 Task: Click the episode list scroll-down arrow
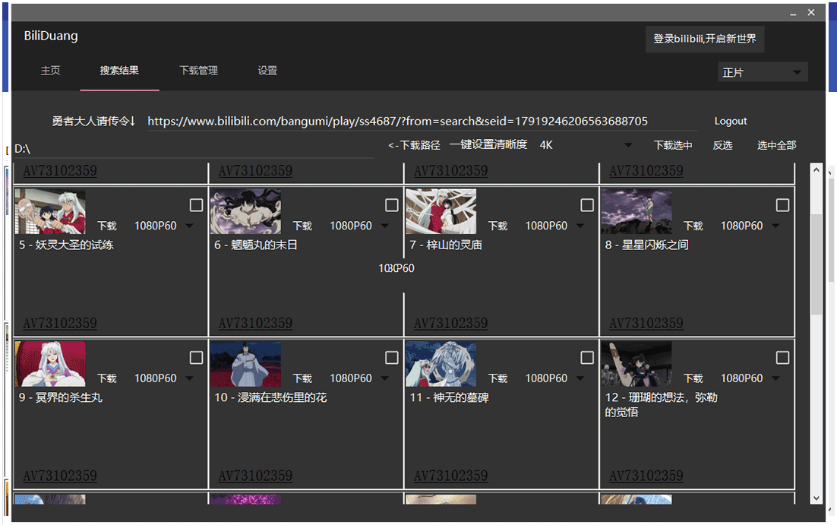click(x=816, y=498)
